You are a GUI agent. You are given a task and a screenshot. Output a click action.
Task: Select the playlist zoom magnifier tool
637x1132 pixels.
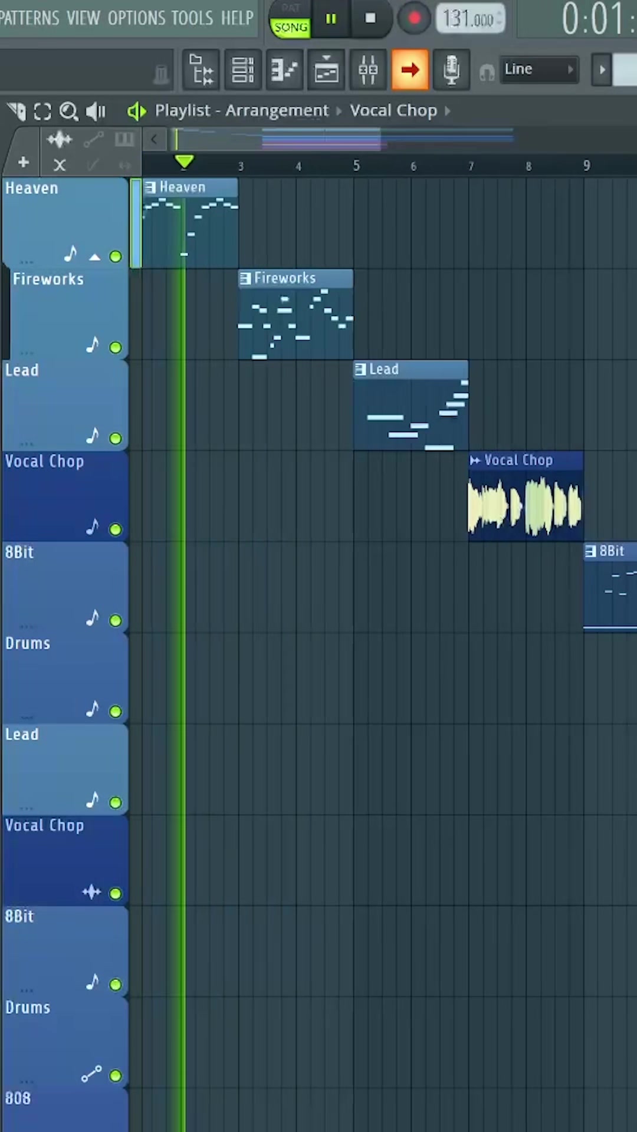pyautogui.click(x=69, y=111)
